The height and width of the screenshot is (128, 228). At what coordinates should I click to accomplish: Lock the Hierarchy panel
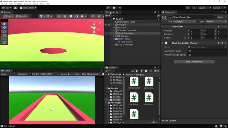pos(155,12)
